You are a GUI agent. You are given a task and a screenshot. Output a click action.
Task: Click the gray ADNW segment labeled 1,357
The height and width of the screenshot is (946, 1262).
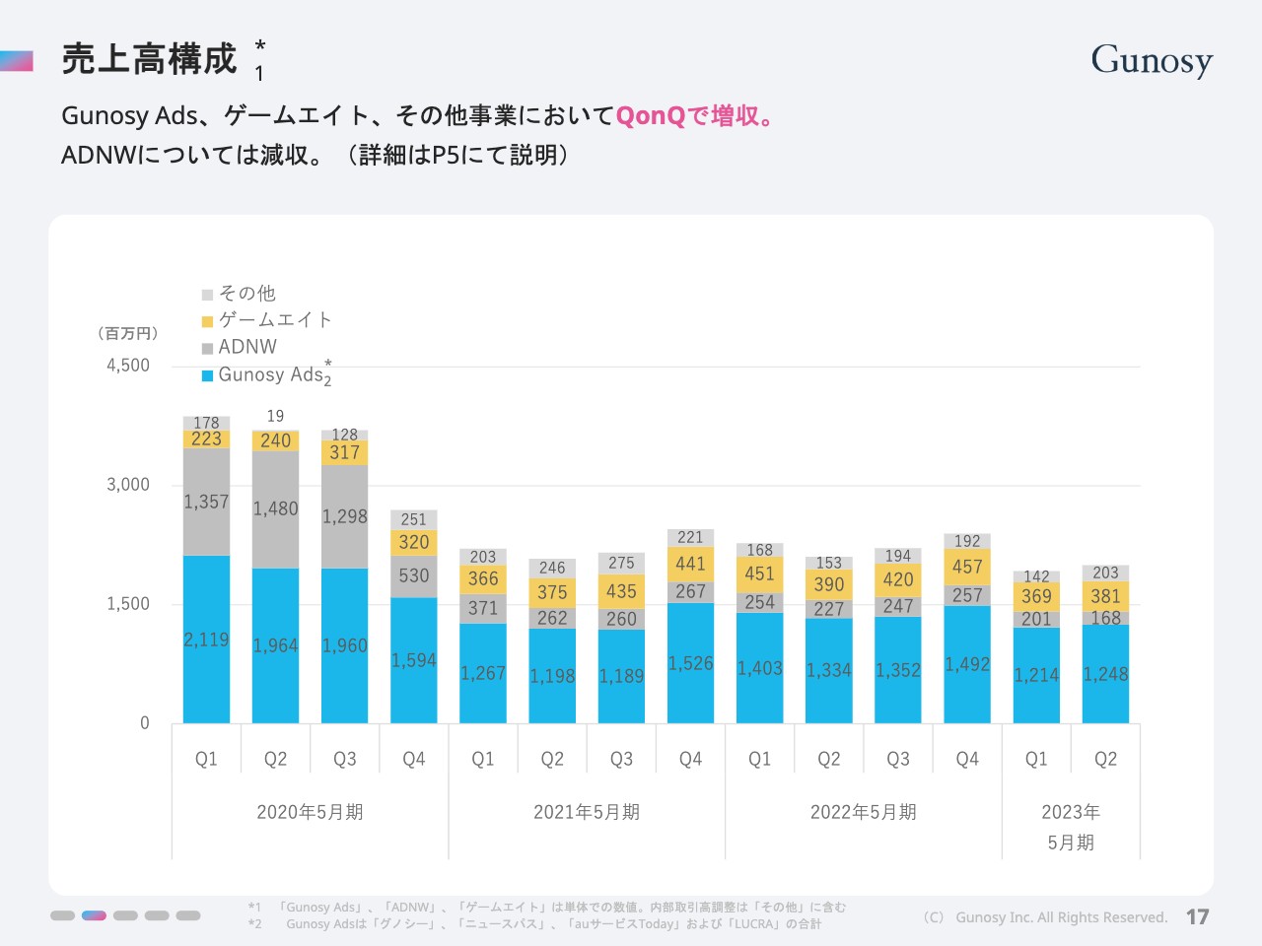click(206, 502)
